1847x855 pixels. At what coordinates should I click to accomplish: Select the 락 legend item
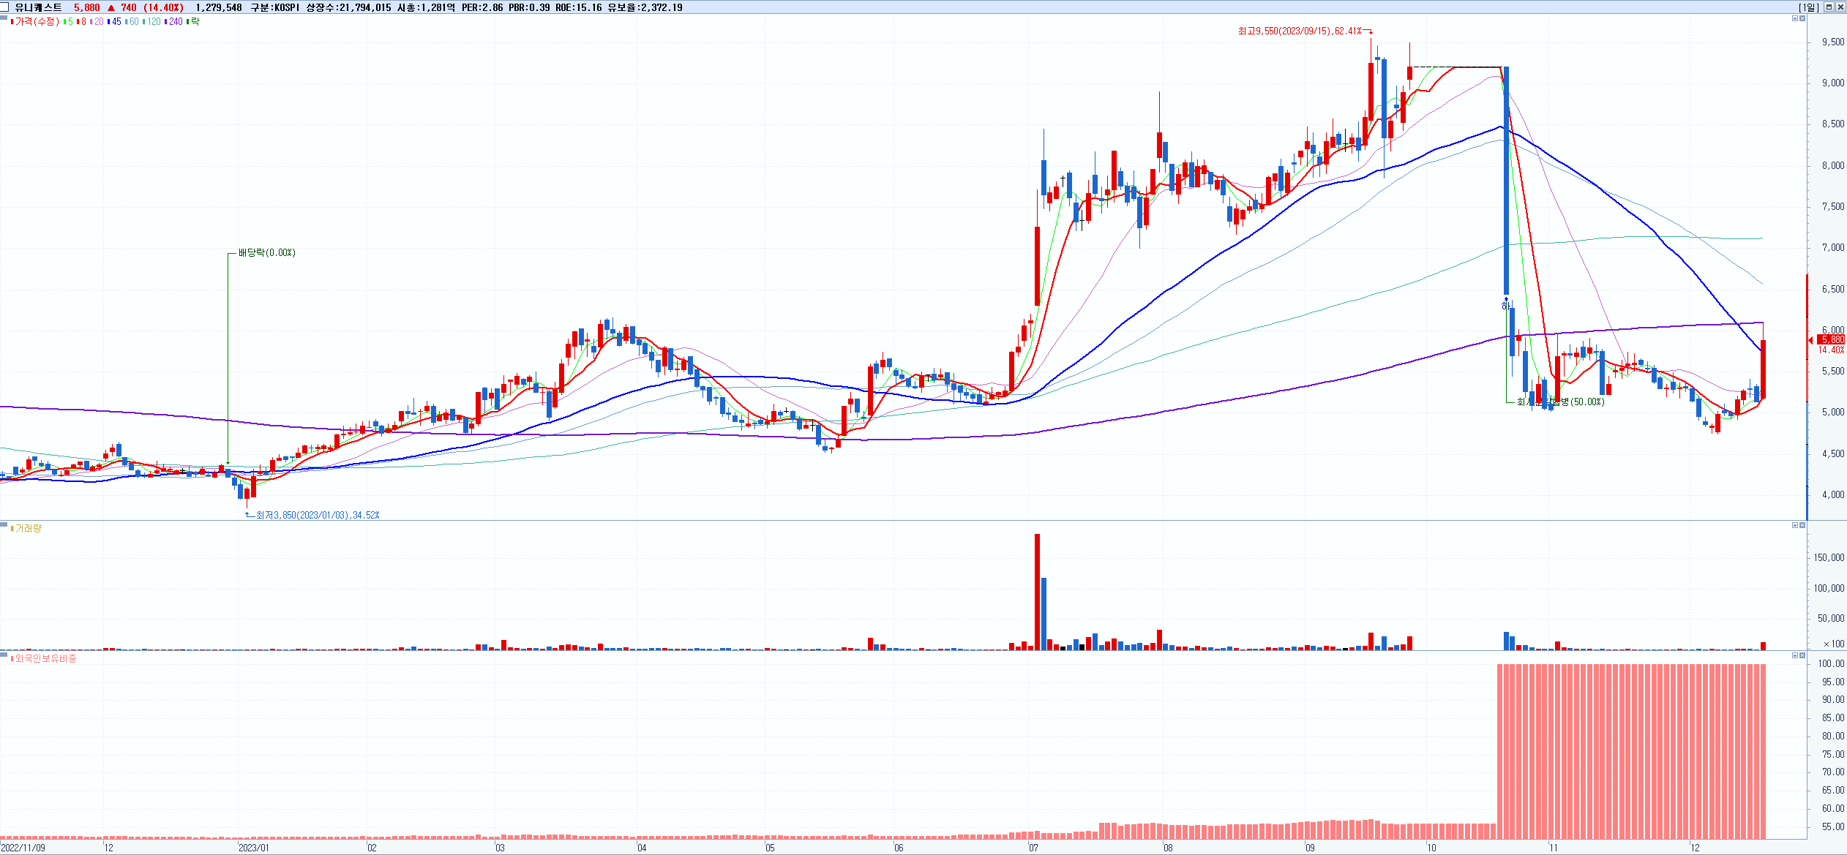pyautogui.click(x=195, y=22)
